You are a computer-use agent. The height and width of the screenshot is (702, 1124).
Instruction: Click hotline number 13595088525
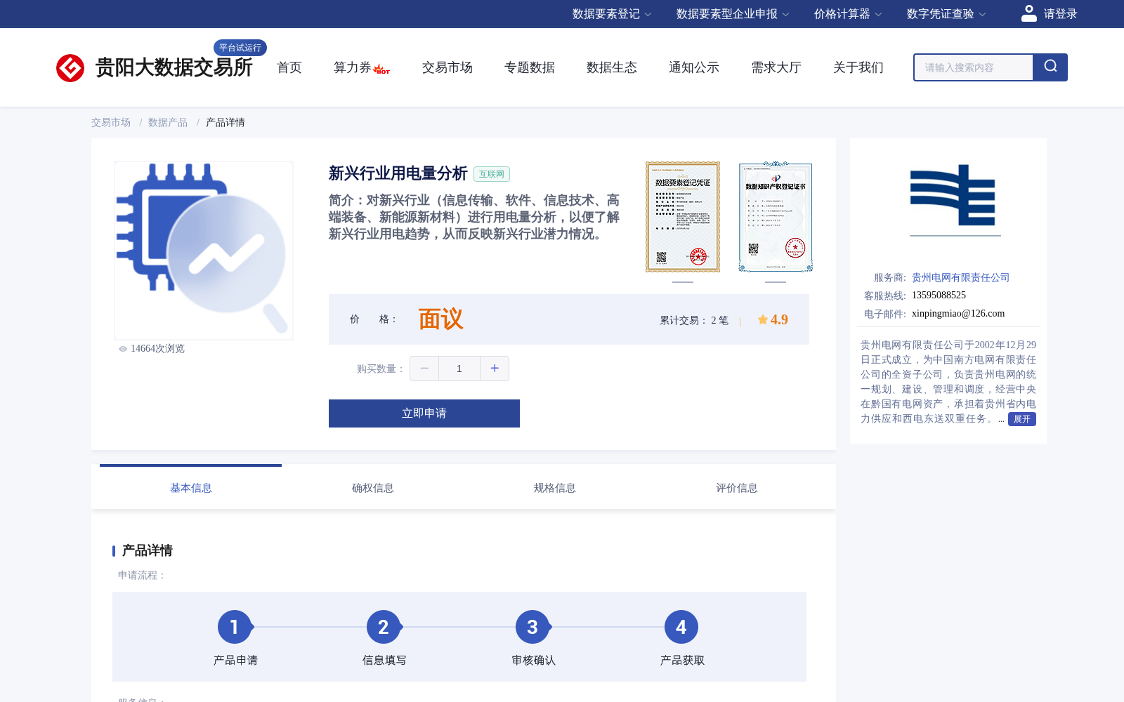coord(939,296)
